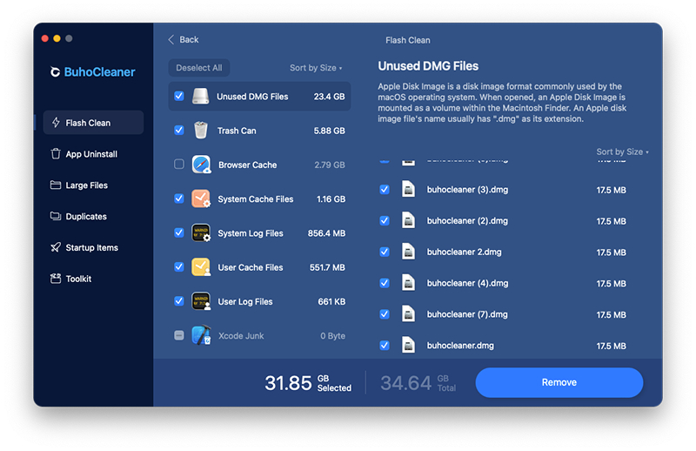696x451 pixels.
Task: Click the buhocleaner (3).dmg file name
Action: [x=467, y=190]
